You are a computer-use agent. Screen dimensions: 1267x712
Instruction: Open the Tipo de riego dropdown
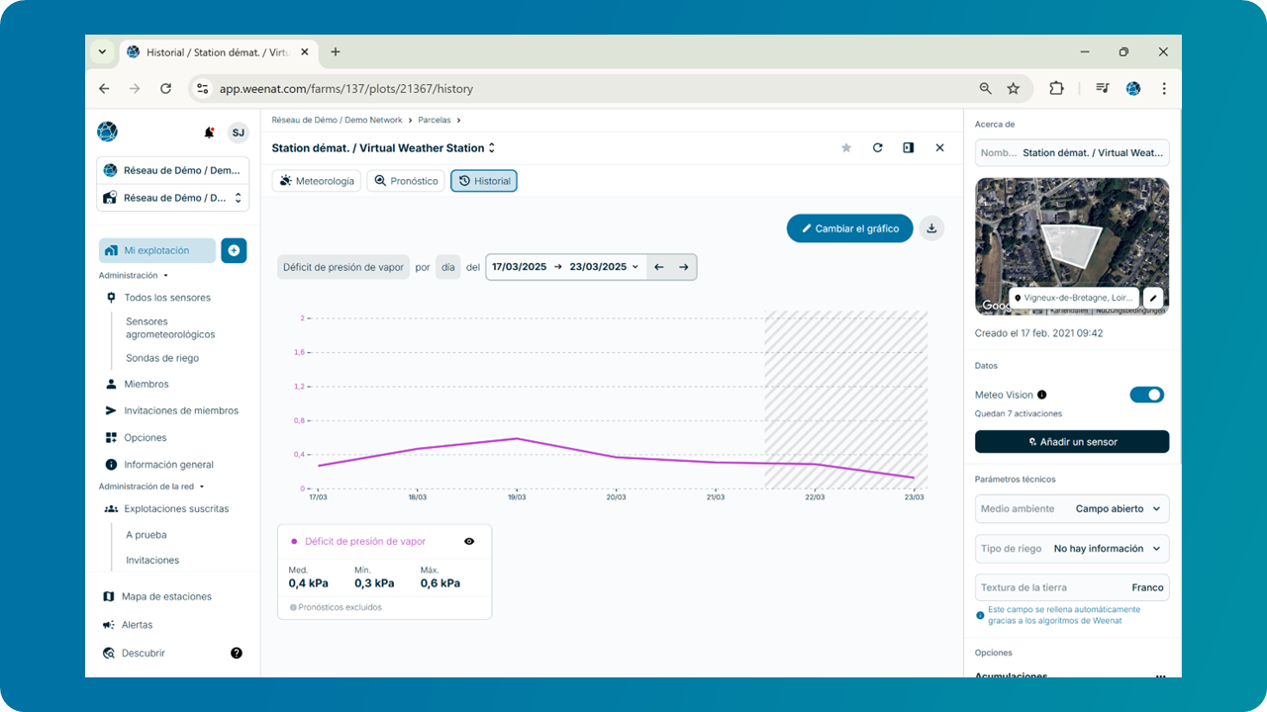pyautogui.click(x=1072, y=549)
